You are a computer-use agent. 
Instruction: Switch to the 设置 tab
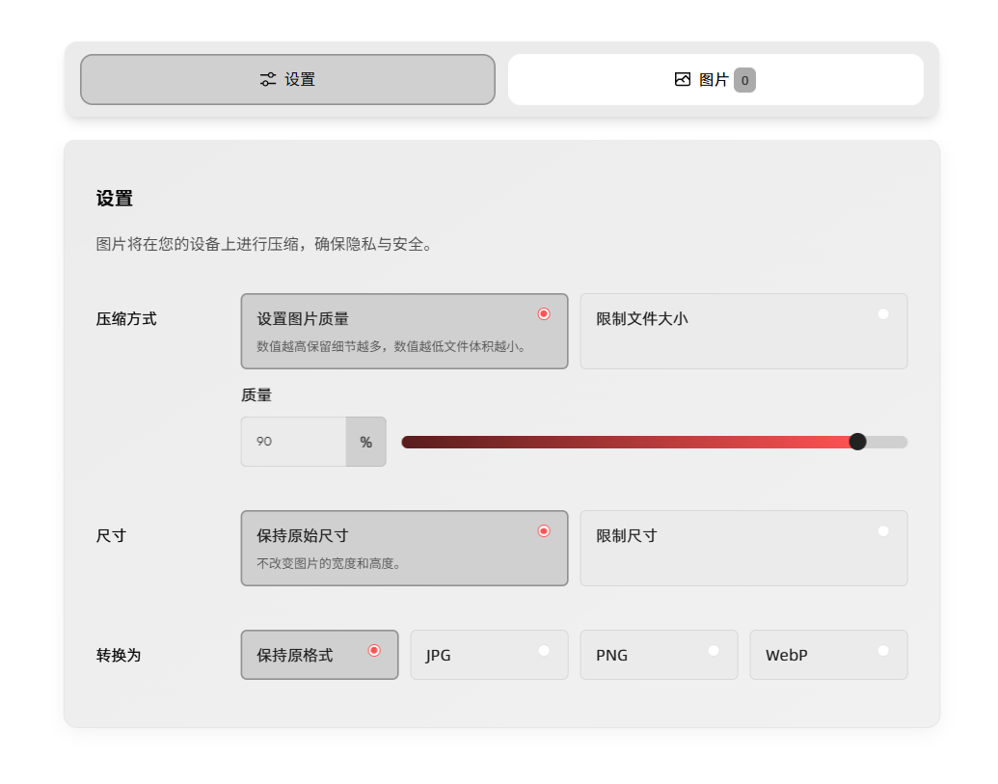pyautogui.click(x=287, y=79)
